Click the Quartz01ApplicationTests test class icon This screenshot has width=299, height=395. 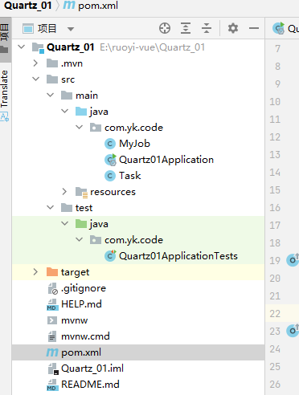click(110, 256)
